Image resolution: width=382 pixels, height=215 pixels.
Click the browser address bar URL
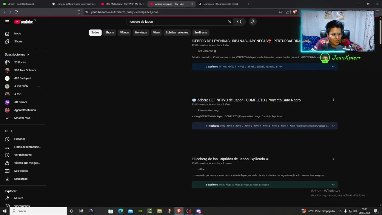(125, 12)
